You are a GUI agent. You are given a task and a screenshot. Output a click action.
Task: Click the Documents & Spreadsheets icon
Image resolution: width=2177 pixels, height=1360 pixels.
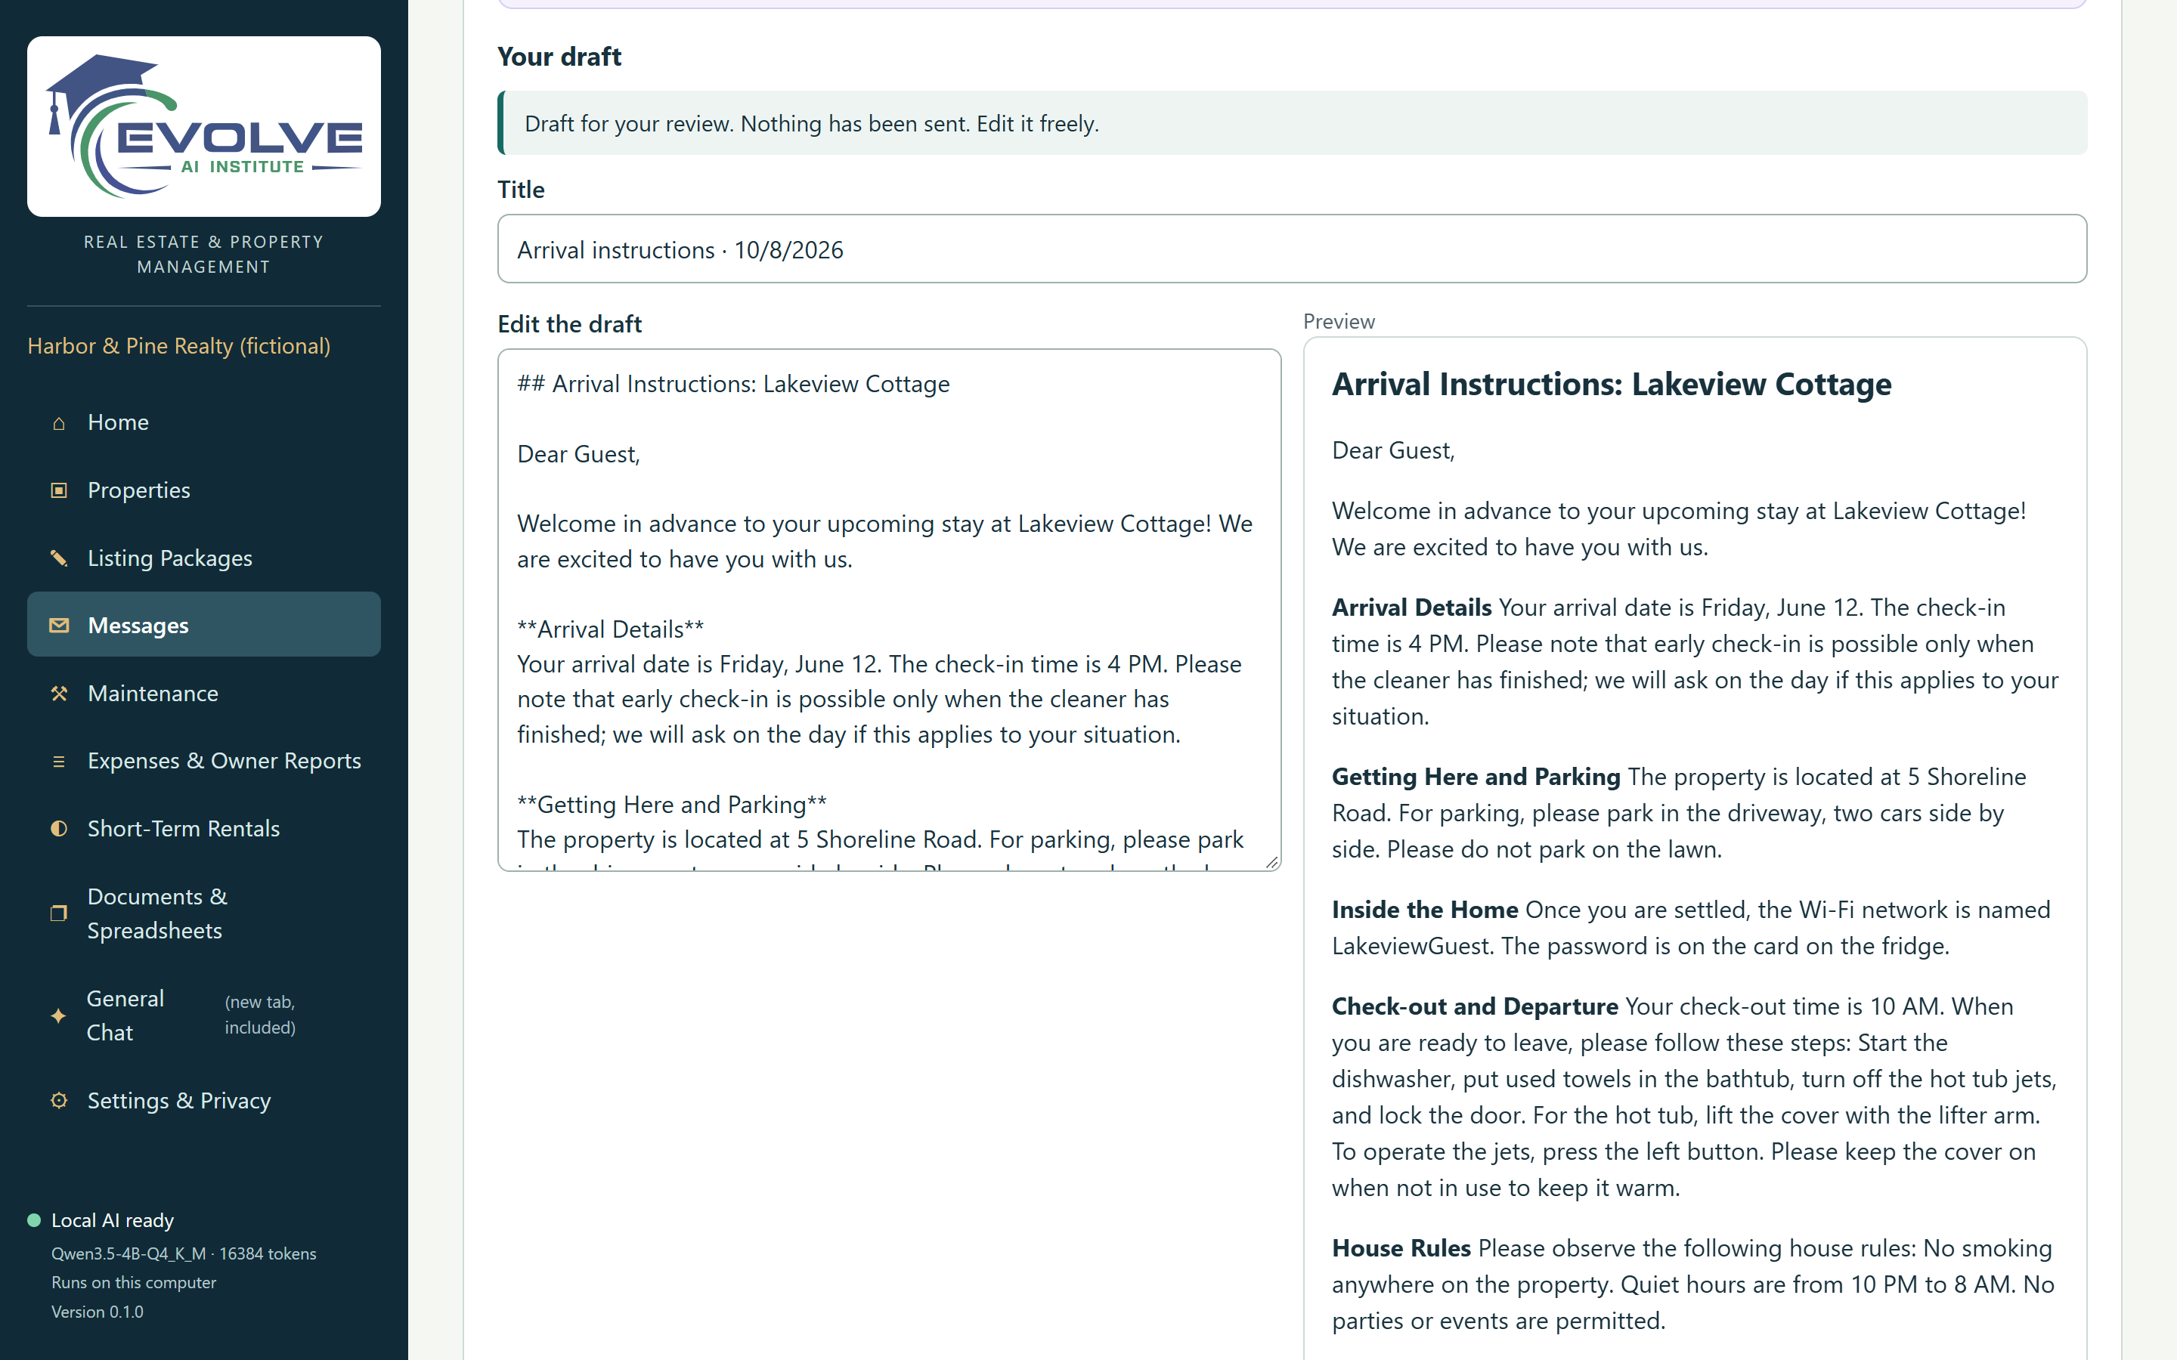click(58, 913)
